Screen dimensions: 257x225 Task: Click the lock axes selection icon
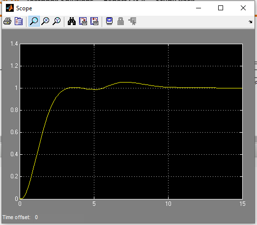120,21
